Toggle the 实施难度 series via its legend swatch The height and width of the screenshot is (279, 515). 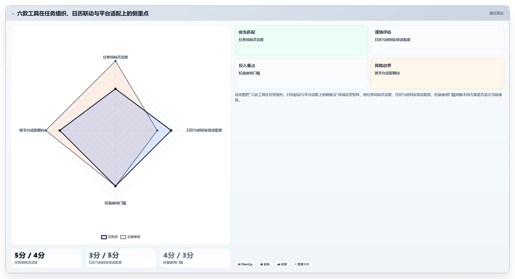123,237
